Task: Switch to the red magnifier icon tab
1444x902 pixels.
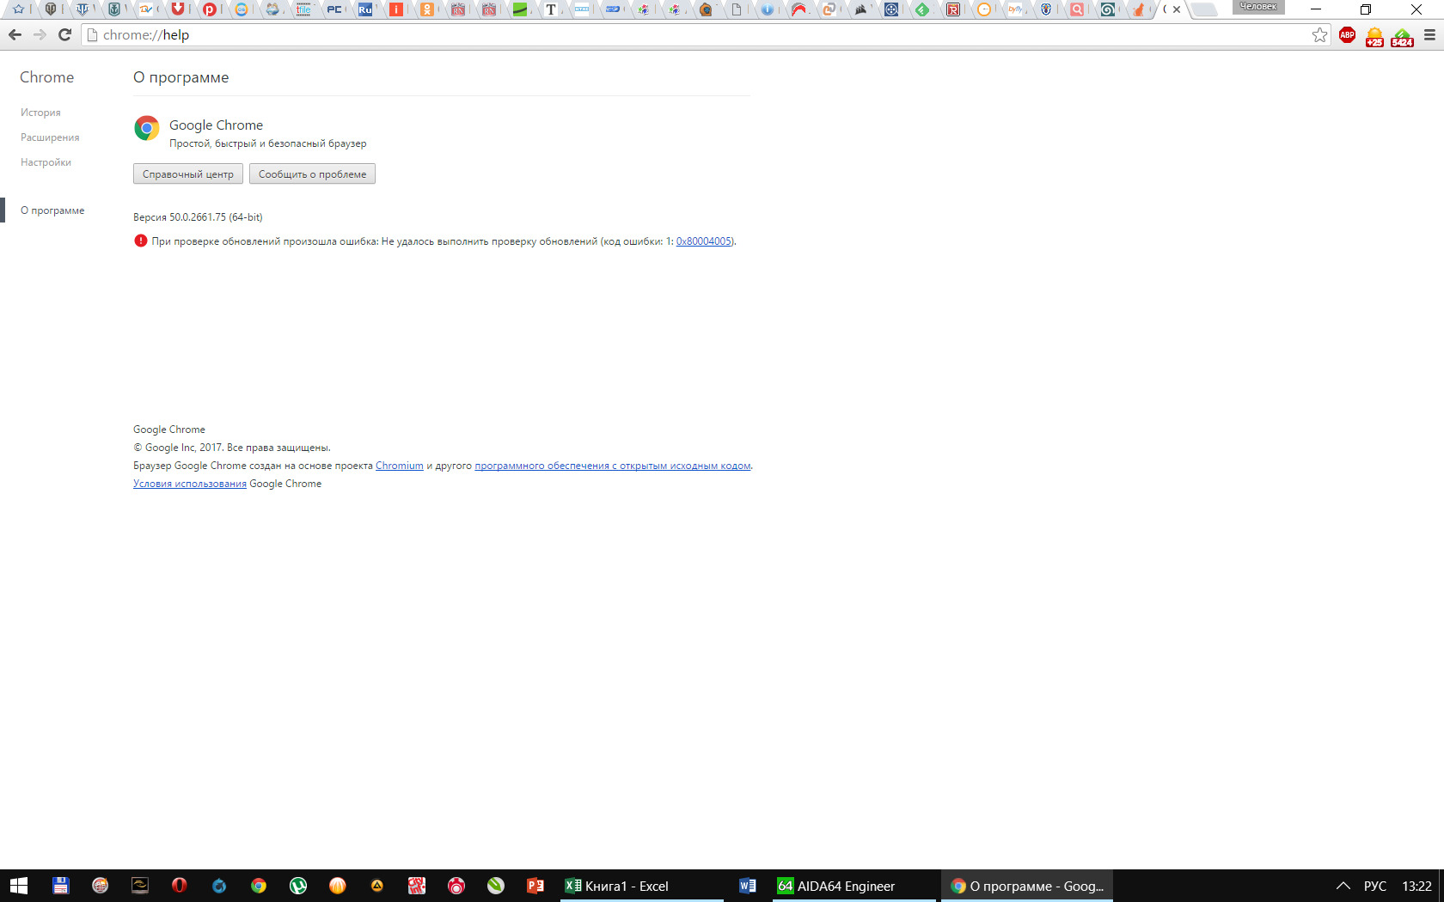Action: click(1077, 9)
